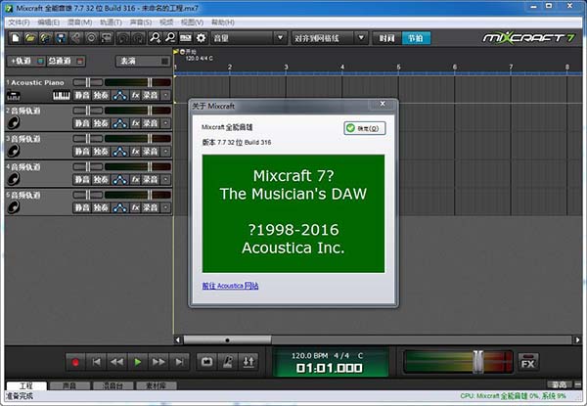Click the horizontal timeline scrollbar thumb
The height and width of the screenshot is (406, 587).
(227, 340)
